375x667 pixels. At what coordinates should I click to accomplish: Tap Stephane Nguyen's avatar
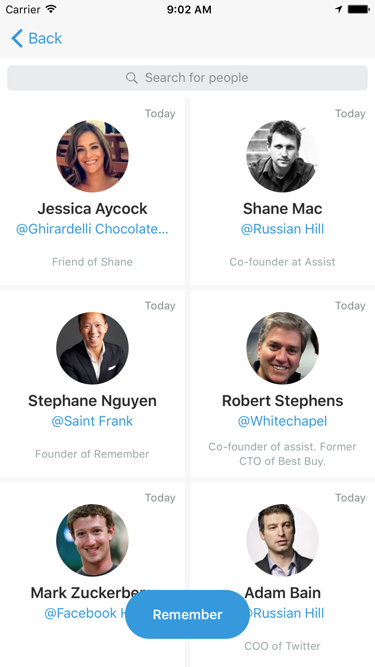tap(92, 348)
